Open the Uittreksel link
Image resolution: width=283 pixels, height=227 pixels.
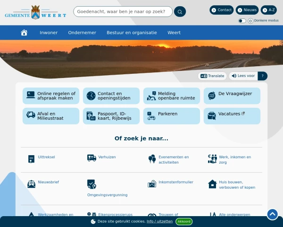pyautogui.click(x=46, y=157)
